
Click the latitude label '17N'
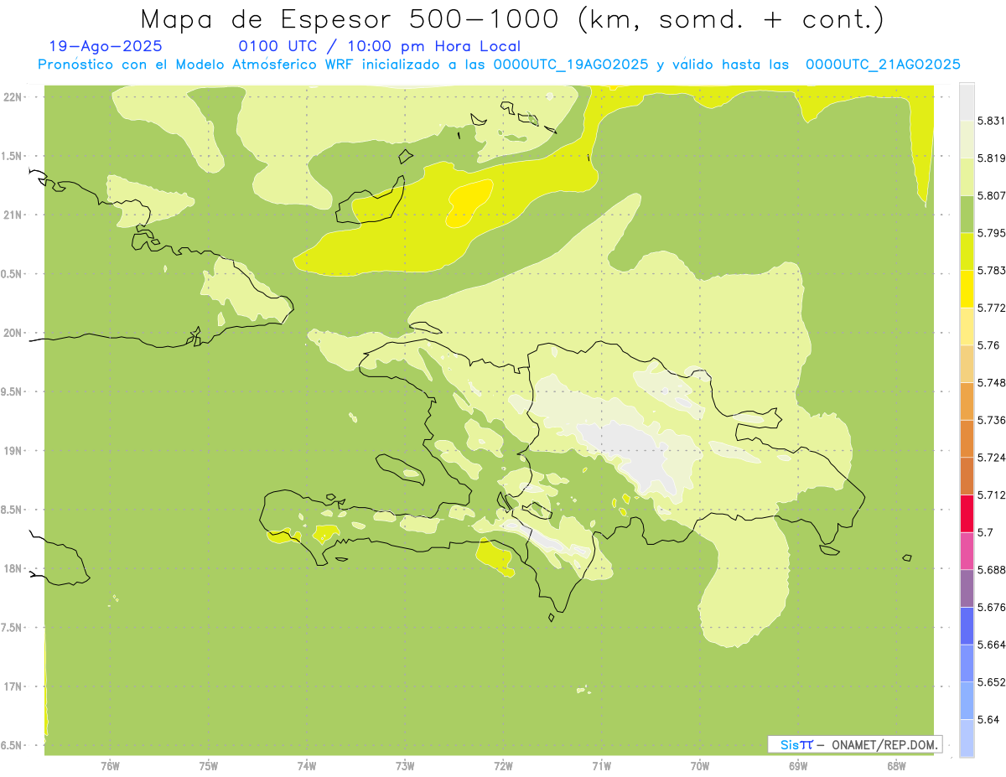coord(13,687)
